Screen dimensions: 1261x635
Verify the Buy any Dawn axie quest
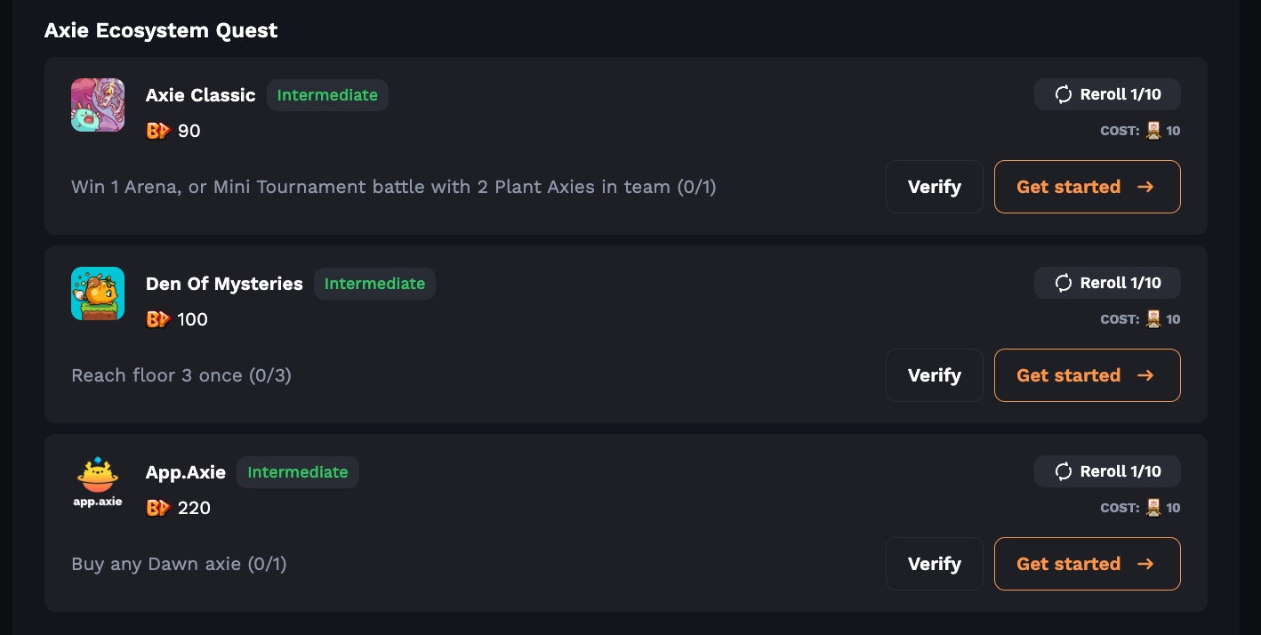(935, 564)
